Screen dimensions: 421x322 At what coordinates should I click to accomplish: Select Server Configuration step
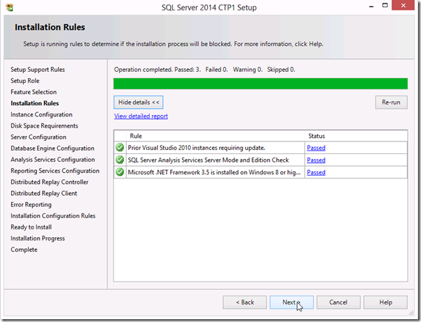point(38,137)
